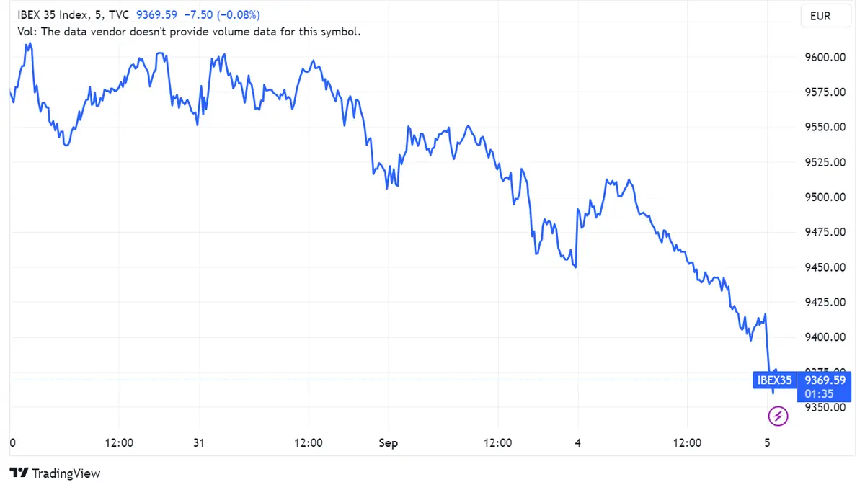Click the 9500.00 price scale level

pyautogui.click(x=824, y=197)
